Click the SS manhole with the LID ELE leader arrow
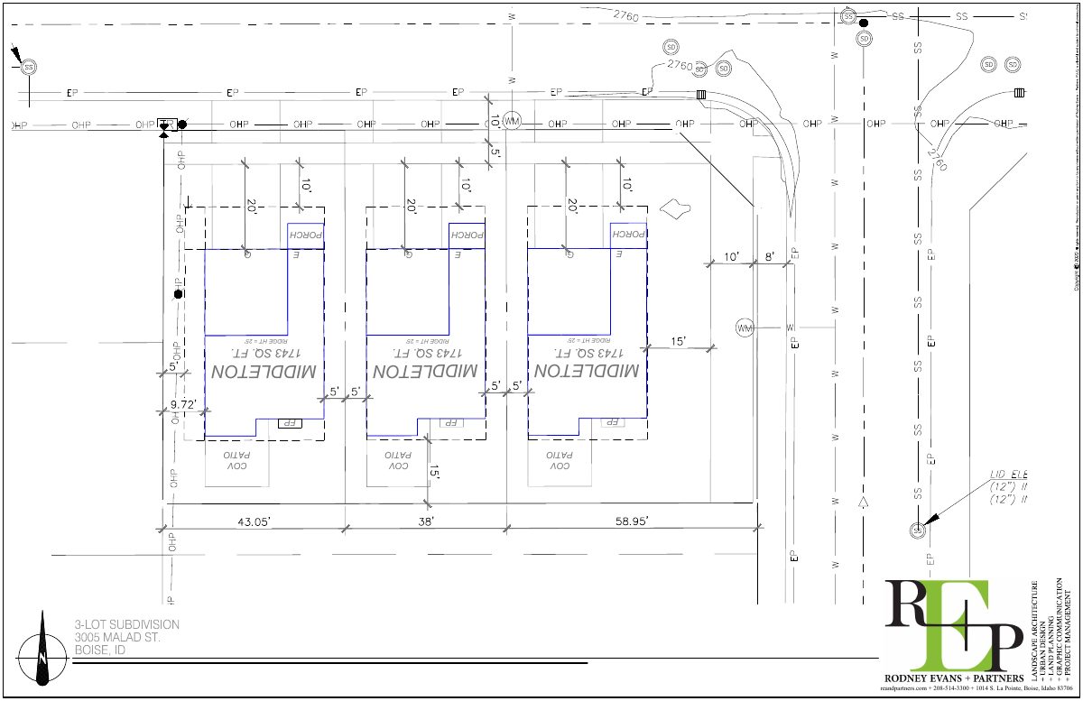The width and height of the screenshot is (1083, 701). click(x=918, y=530)
